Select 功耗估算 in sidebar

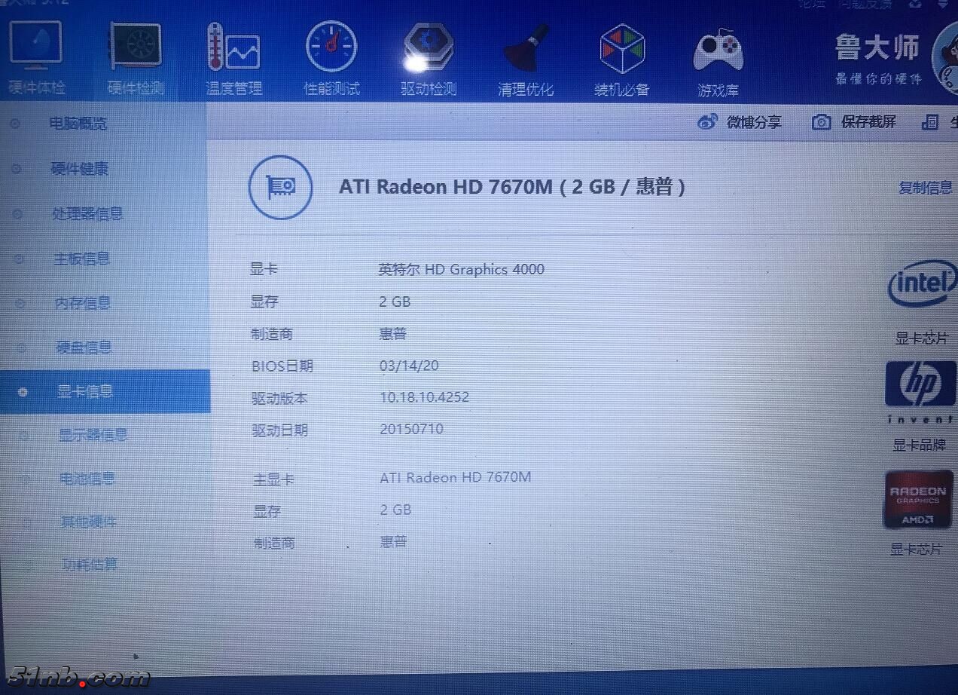90,564
